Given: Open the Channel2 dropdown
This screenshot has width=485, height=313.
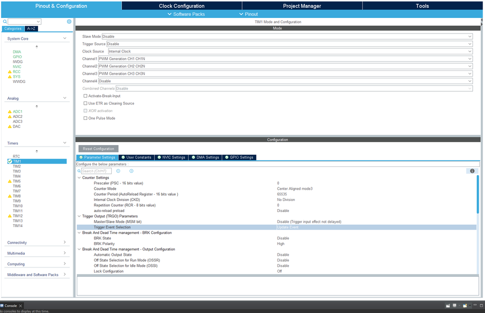Looking at the screenshot, I should [x=285, y=66].
